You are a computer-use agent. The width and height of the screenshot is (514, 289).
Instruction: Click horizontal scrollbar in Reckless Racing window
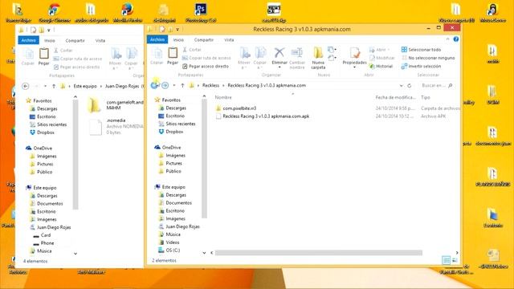(x=318, y=253)
